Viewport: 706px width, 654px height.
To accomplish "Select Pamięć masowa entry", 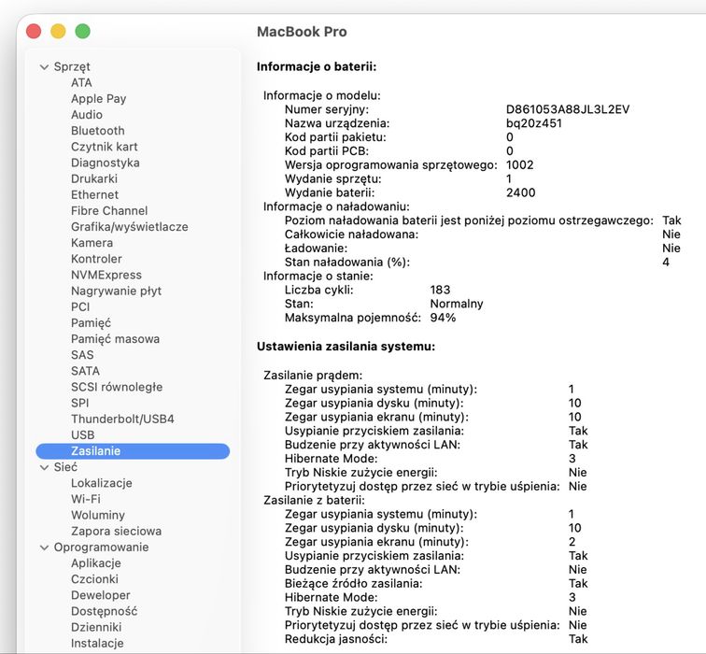I will (x=115, y=339).
